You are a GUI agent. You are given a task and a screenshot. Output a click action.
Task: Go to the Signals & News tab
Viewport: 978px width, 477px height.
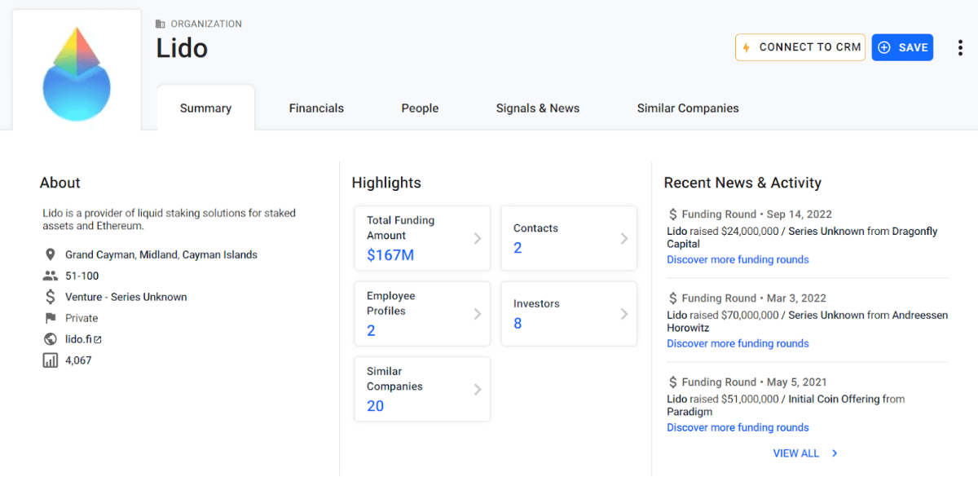(538, 108)
